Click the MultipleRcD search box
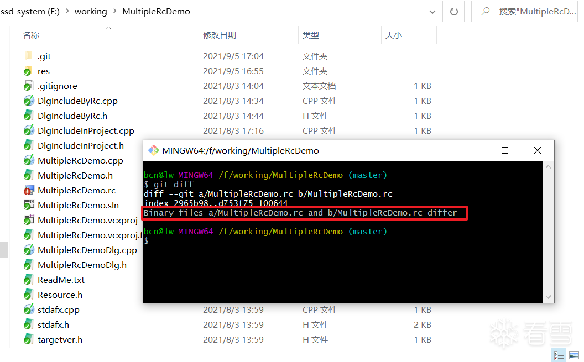This screenshot has height=362, width=584. [524, 12]
